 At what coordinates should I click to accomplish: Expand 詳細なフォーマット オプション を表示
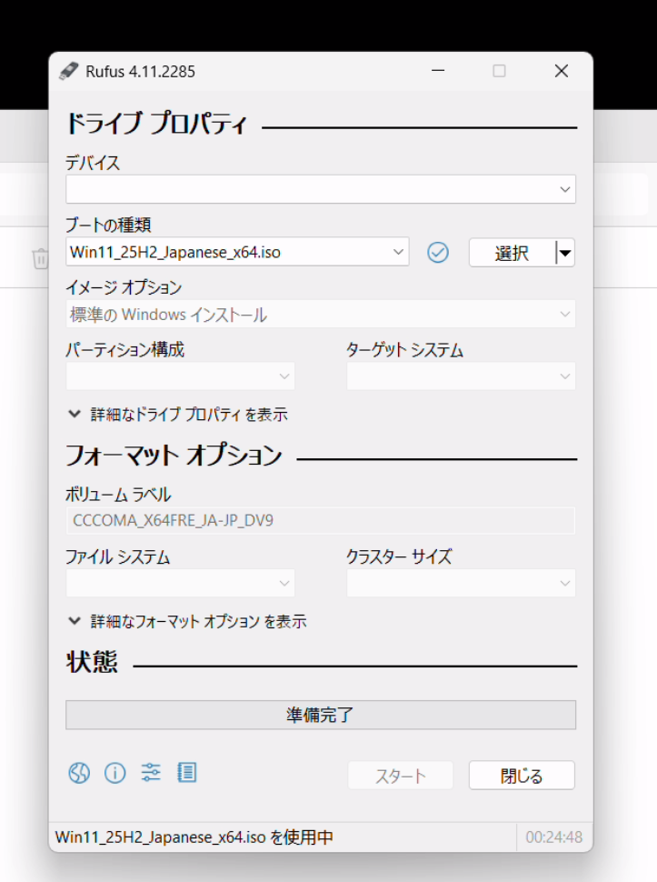coord(187,622)
